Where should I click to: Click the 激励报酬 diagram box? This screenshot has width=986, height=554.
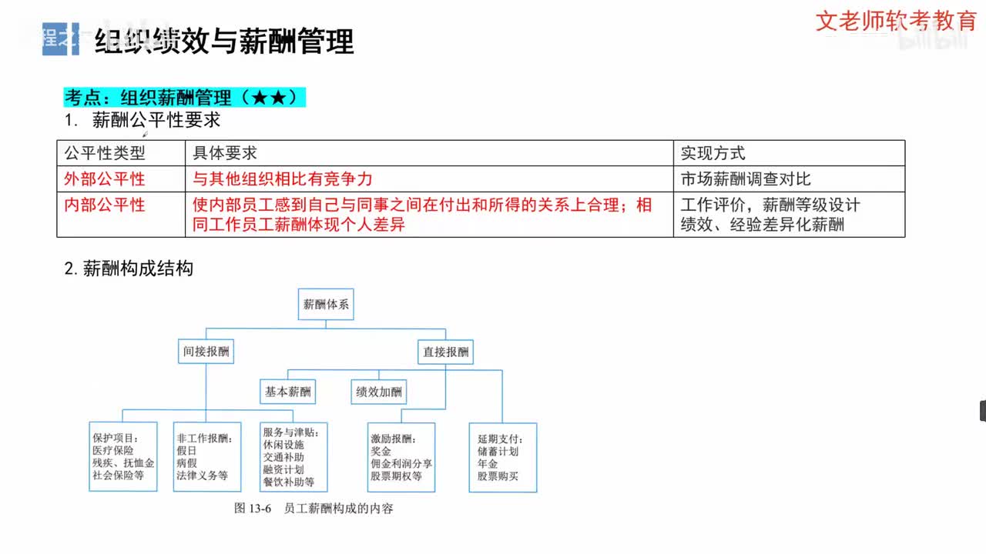[x=401, y=457]
